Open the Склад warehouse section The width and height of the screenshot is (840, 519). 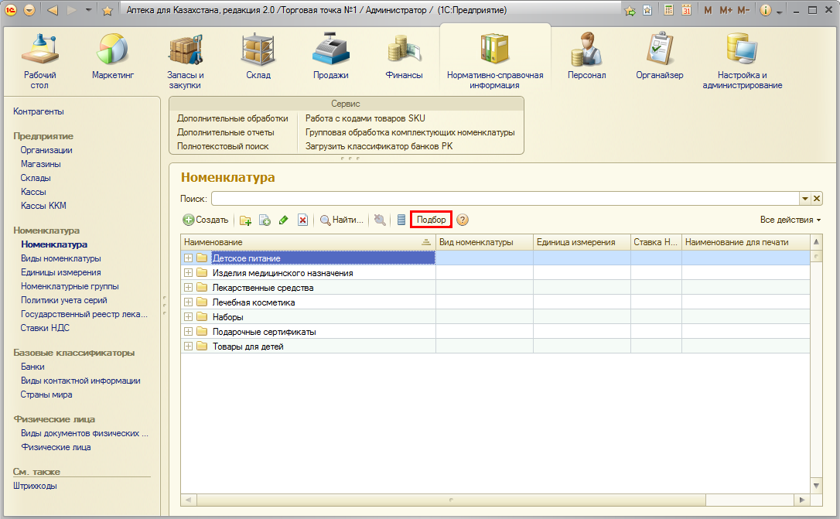click(258, 58)
